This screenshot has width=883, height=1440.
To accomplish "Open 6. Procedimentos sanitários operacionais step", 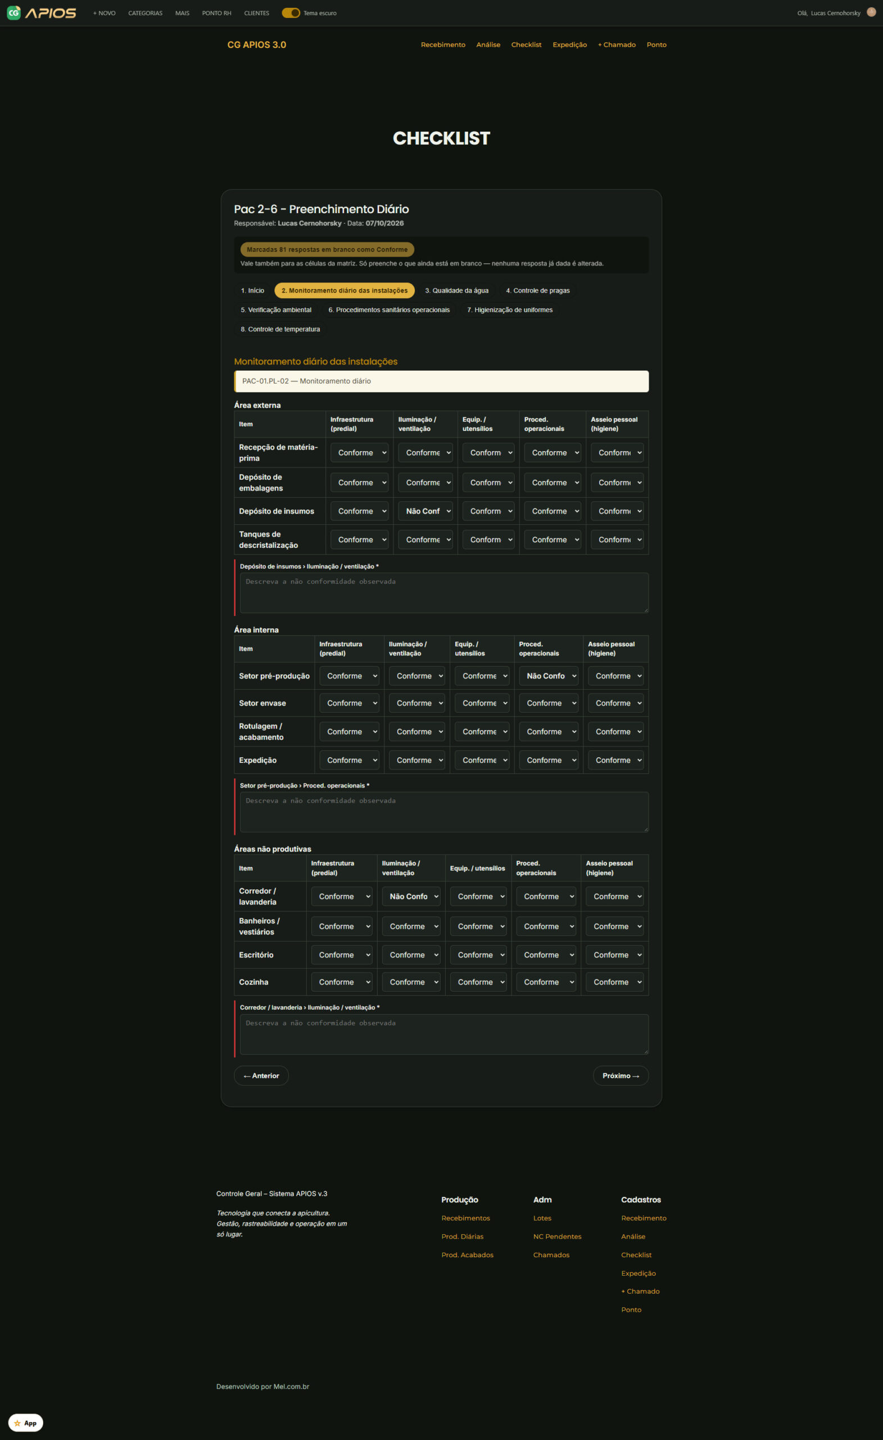I will click(x=389, y=310).
